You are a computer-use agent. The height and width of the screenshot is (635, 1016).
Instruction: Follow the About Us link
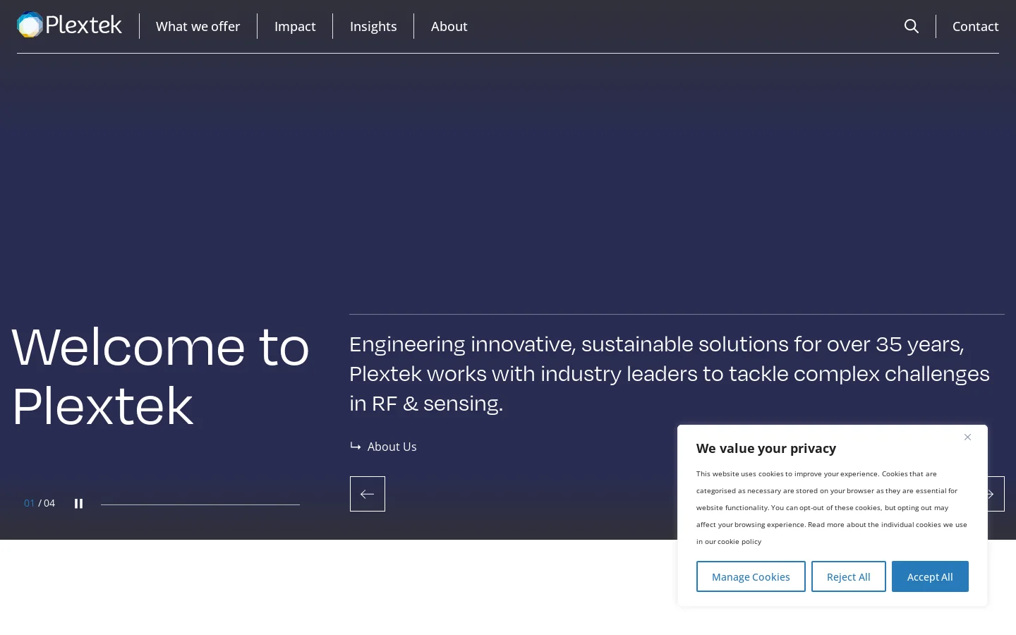click(x=384, y=447)
